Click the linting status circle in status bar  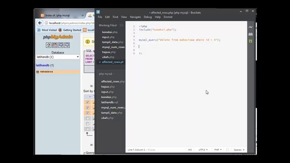[227, 150]
